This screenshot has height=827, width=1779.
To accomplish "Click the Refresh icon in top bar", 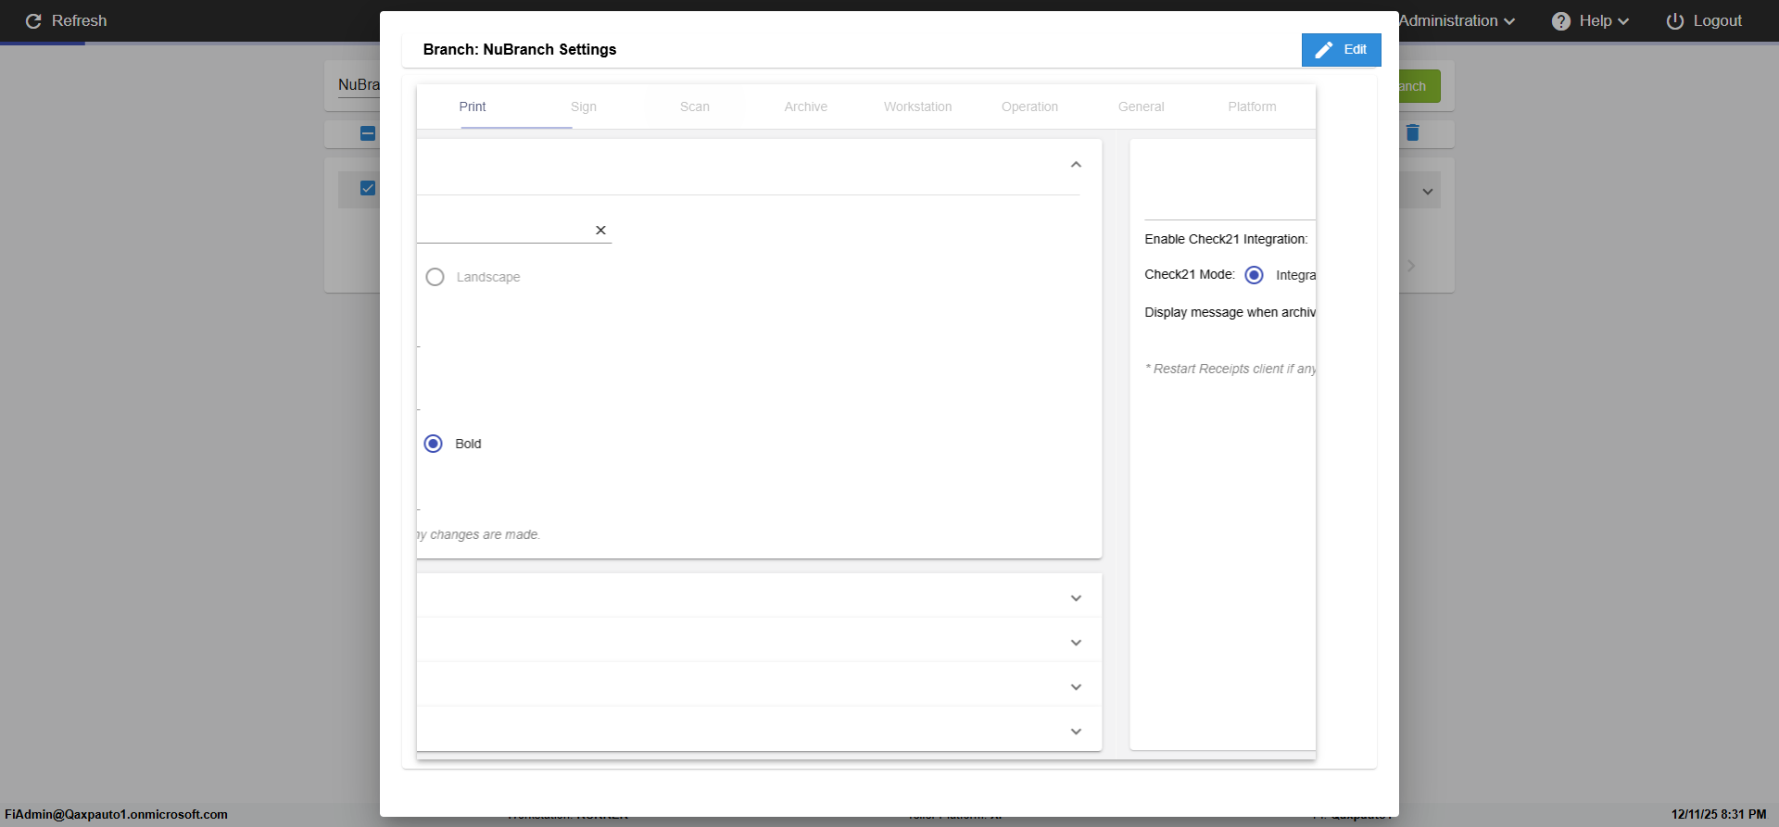I will 33,21.
